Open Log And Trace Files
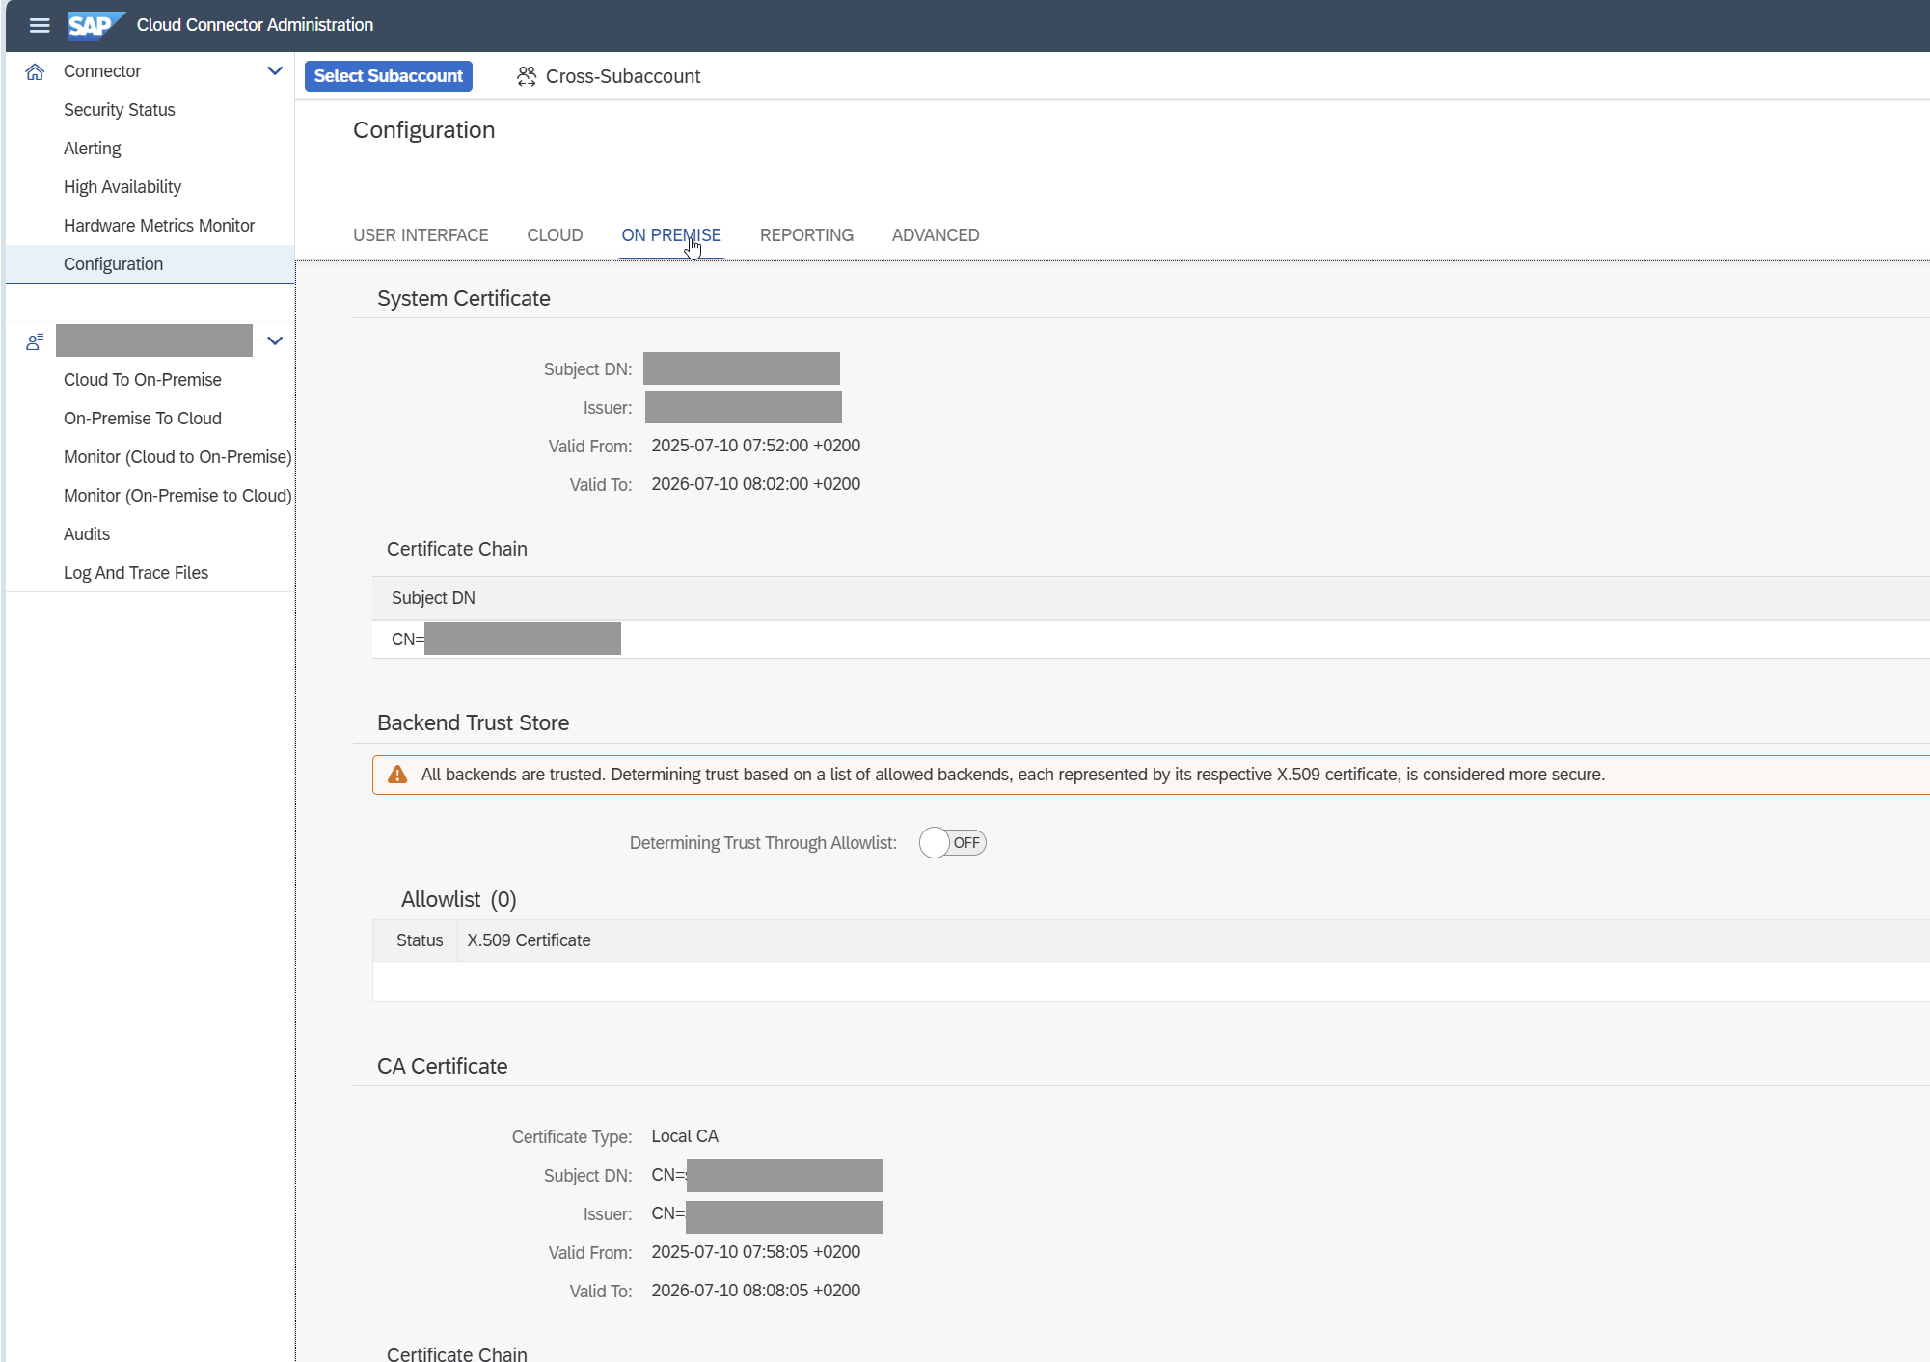Screen dimensions: 1930x1362 [x=136, y=573]
